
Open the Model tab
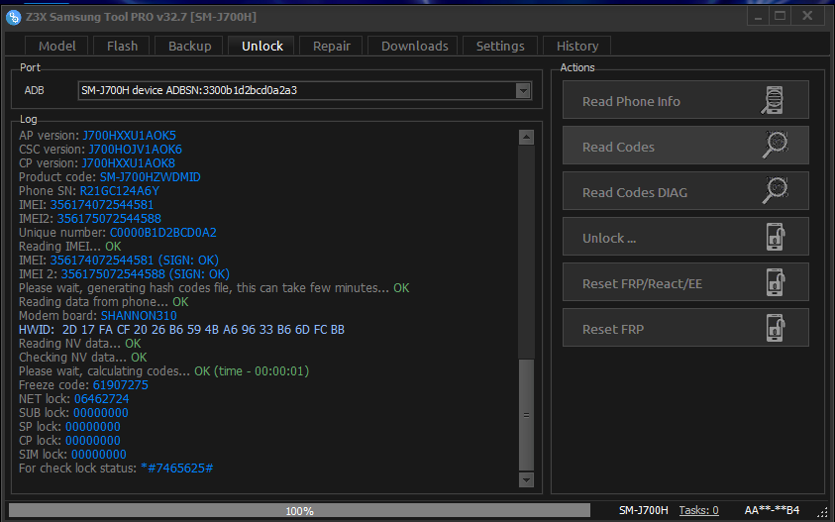(57, 46)
